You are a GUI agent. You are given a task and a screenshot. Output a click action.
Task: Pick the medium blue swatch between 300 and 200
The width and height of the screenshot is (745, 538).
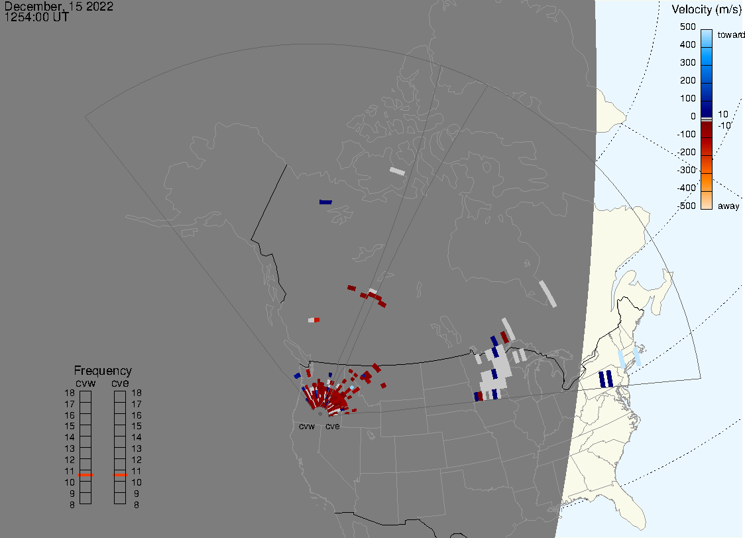tap(707, 74)
